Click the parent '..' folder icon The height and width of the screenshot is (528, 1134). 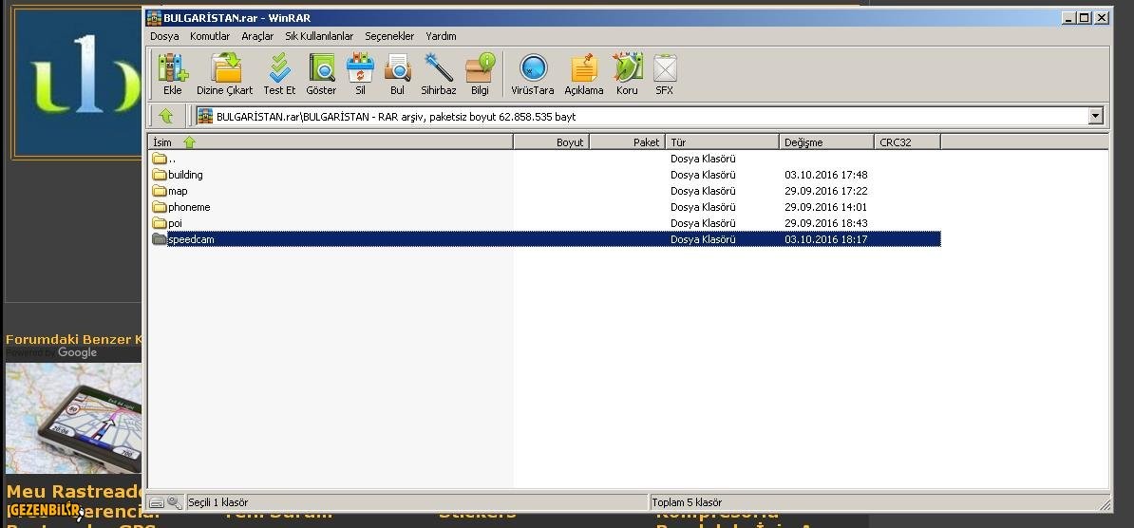160,159
